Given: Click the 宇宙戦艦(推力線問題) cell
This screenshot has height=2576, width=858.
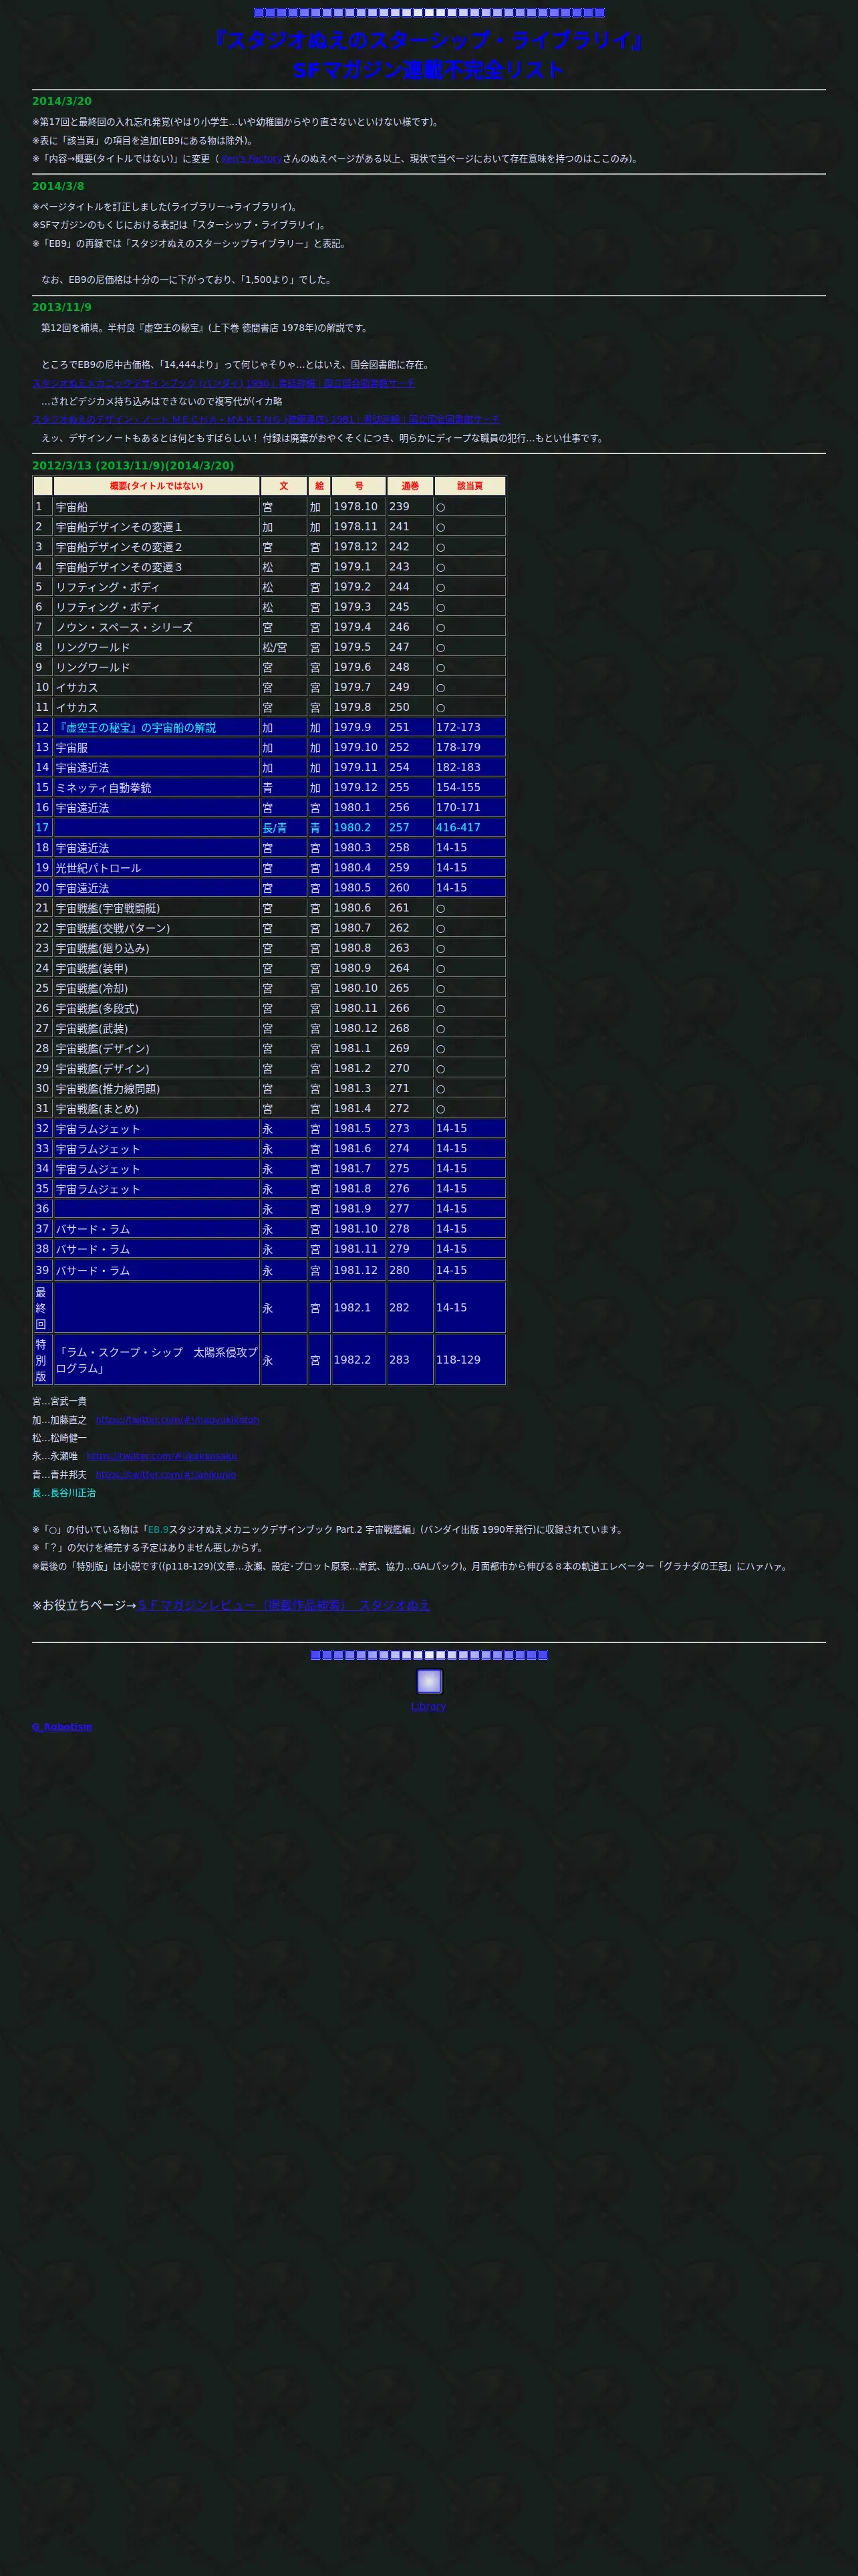Looking at the screenshot, I should point(156,1088).
